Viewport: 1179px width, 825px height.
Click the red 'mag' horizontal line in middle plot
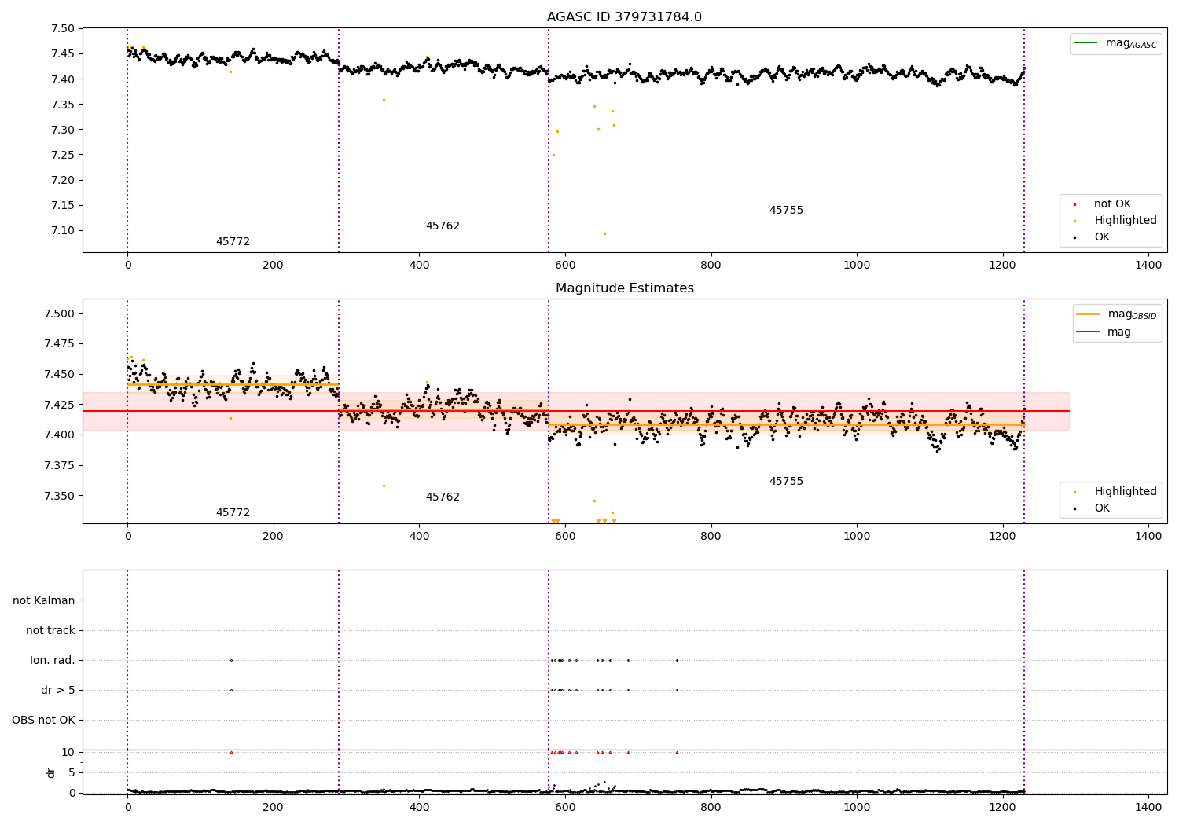tap(575, 411)
